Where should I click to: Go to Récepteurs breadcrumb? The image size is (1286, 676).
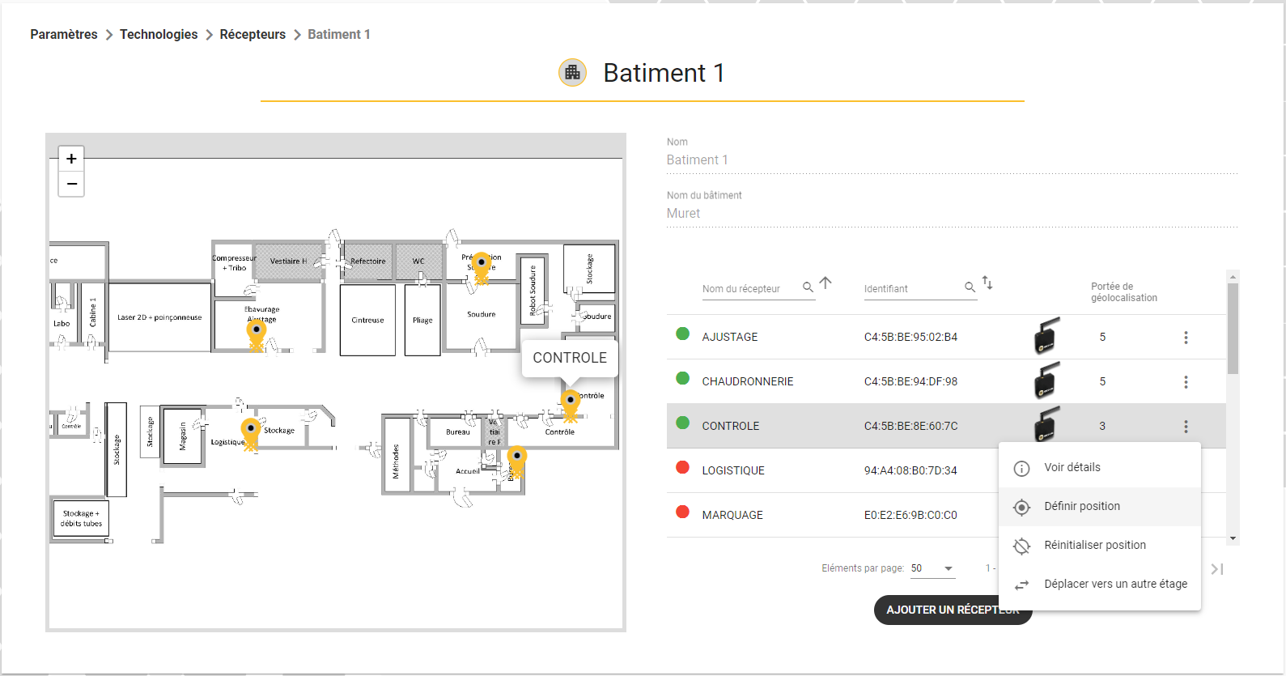[253, 34]
